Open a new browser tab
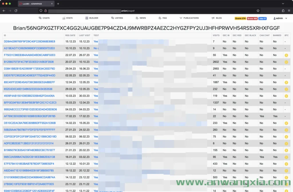This screenshot has height=192, width=293. point(58,4)
